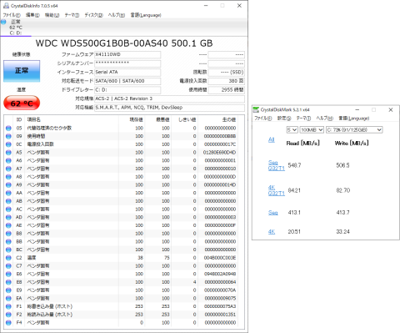
Task: Click status circle for SMART row BB
Action: pyautogui.click(x=8, y=241)
